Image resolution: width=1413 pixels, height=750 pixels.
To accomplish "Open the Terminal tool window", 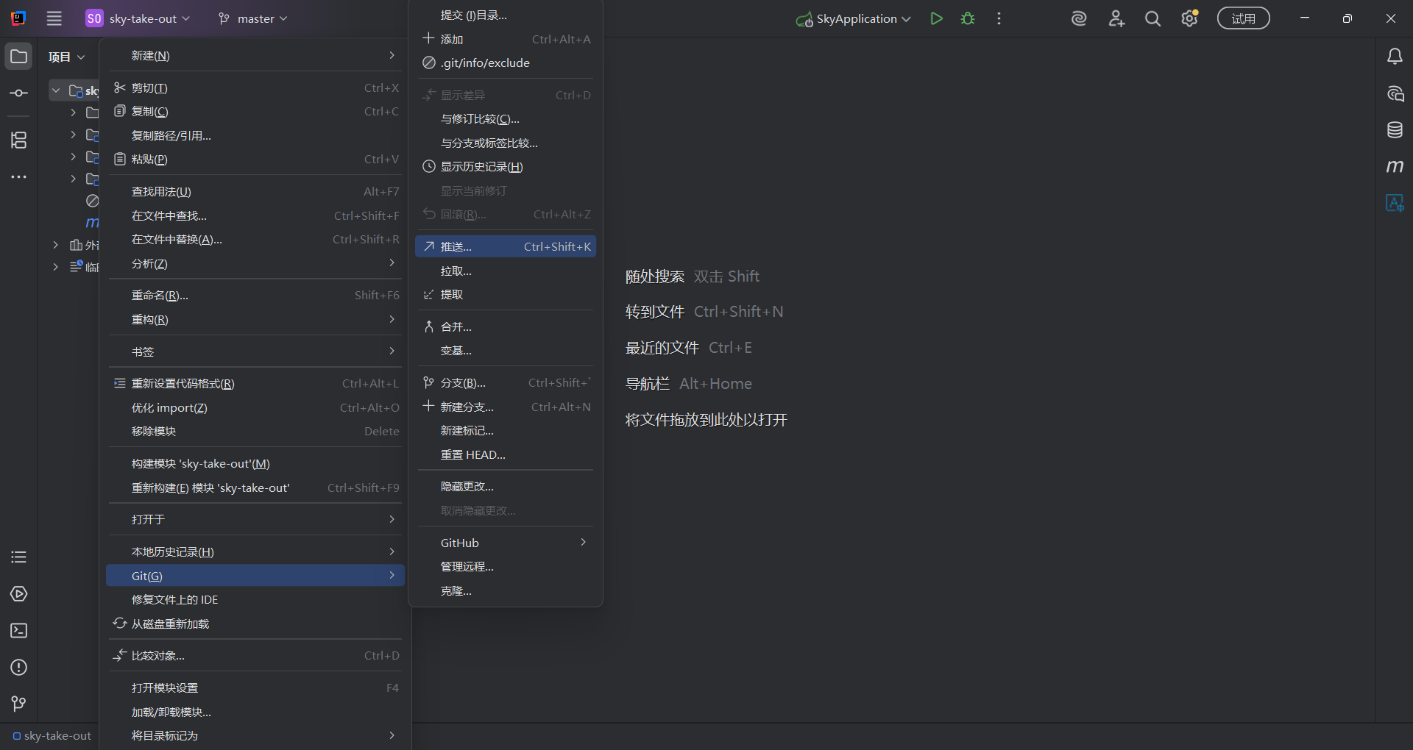I will tap(19, 631).
